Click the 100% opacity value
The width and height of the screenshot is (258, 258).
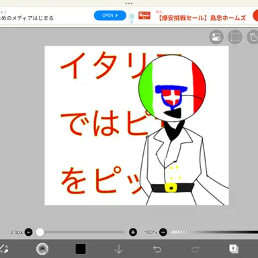click(x=150, y=232)
